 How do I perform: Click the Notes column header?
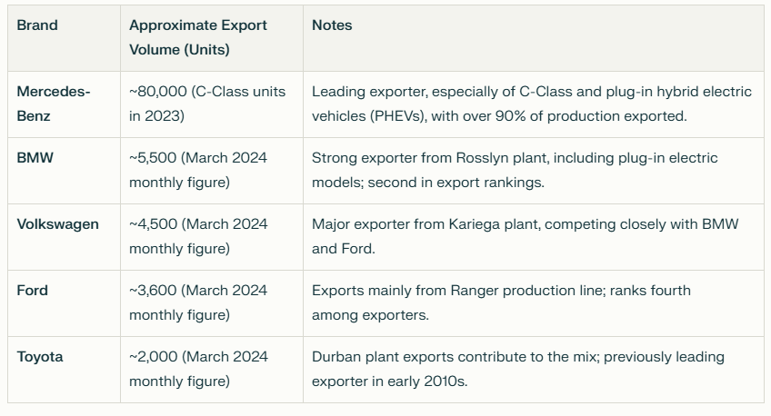coord(332,25)
